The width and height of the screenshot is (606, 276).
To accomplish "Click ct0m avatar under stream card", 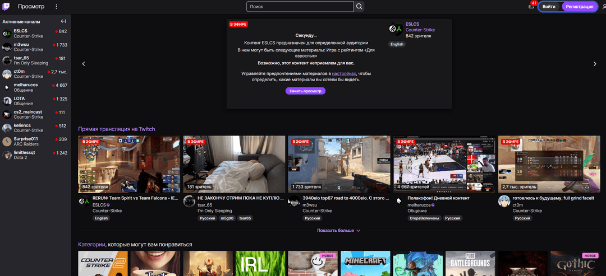I will pos(504,201).
